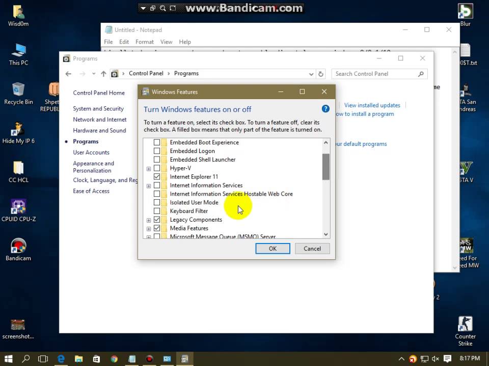Click features list scroll up arrow
The width and height of the screenshot is (489, 366).
pos(325,142)
